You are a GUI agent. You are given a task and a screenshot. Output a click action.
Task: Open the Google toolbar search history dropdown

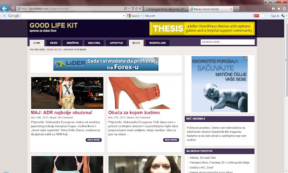point(124,16)
